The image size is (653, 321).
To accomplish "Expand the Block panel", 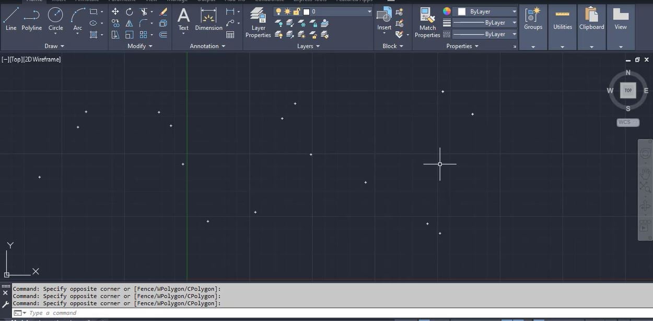I will click(393, 46).
